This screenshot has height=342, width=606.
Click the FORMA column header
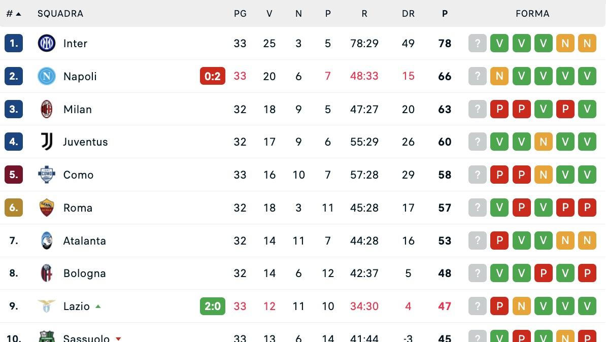click(x=532, y=14)
